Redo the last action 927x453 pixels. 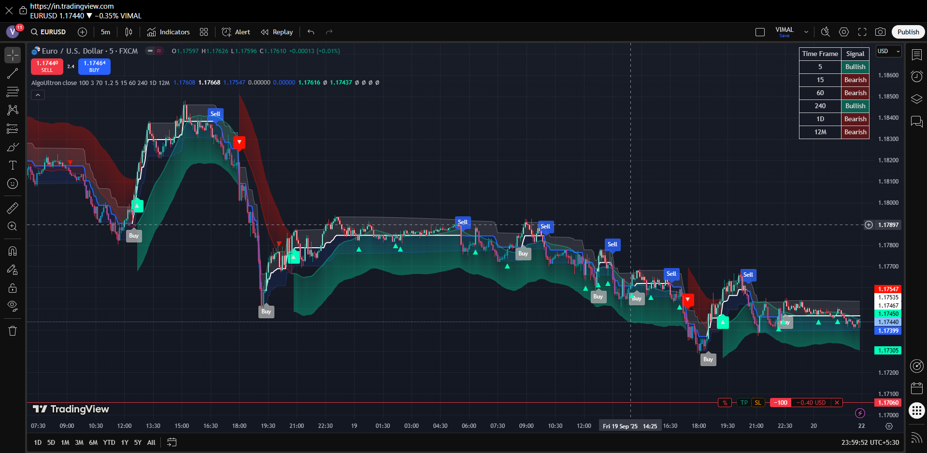tap(329, 32)
